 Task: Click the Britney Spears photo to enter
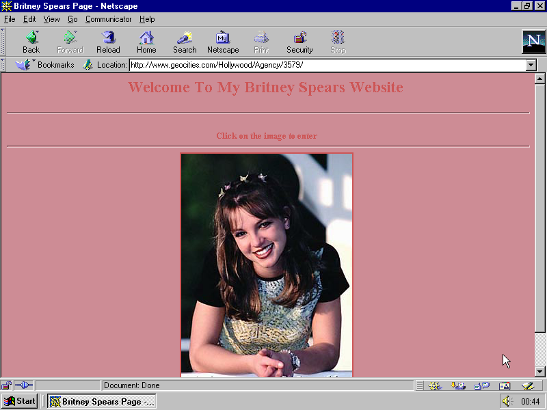click(x=267, y=265)
